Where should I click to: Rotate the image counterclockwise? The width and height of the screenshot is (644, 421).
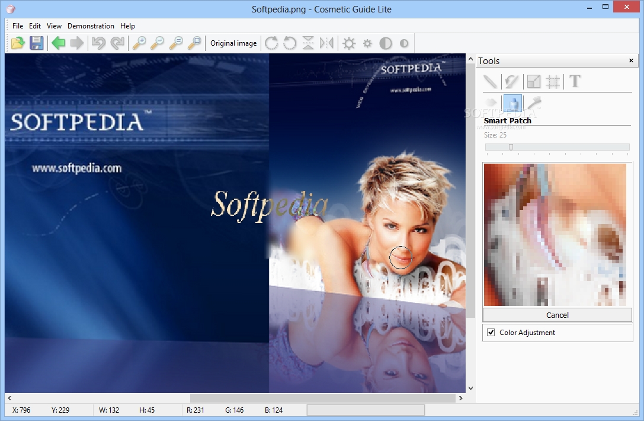290,43
